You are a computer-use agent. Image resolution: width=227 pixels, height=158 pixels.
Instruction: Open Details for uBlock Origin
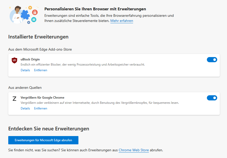pos(25,70)
